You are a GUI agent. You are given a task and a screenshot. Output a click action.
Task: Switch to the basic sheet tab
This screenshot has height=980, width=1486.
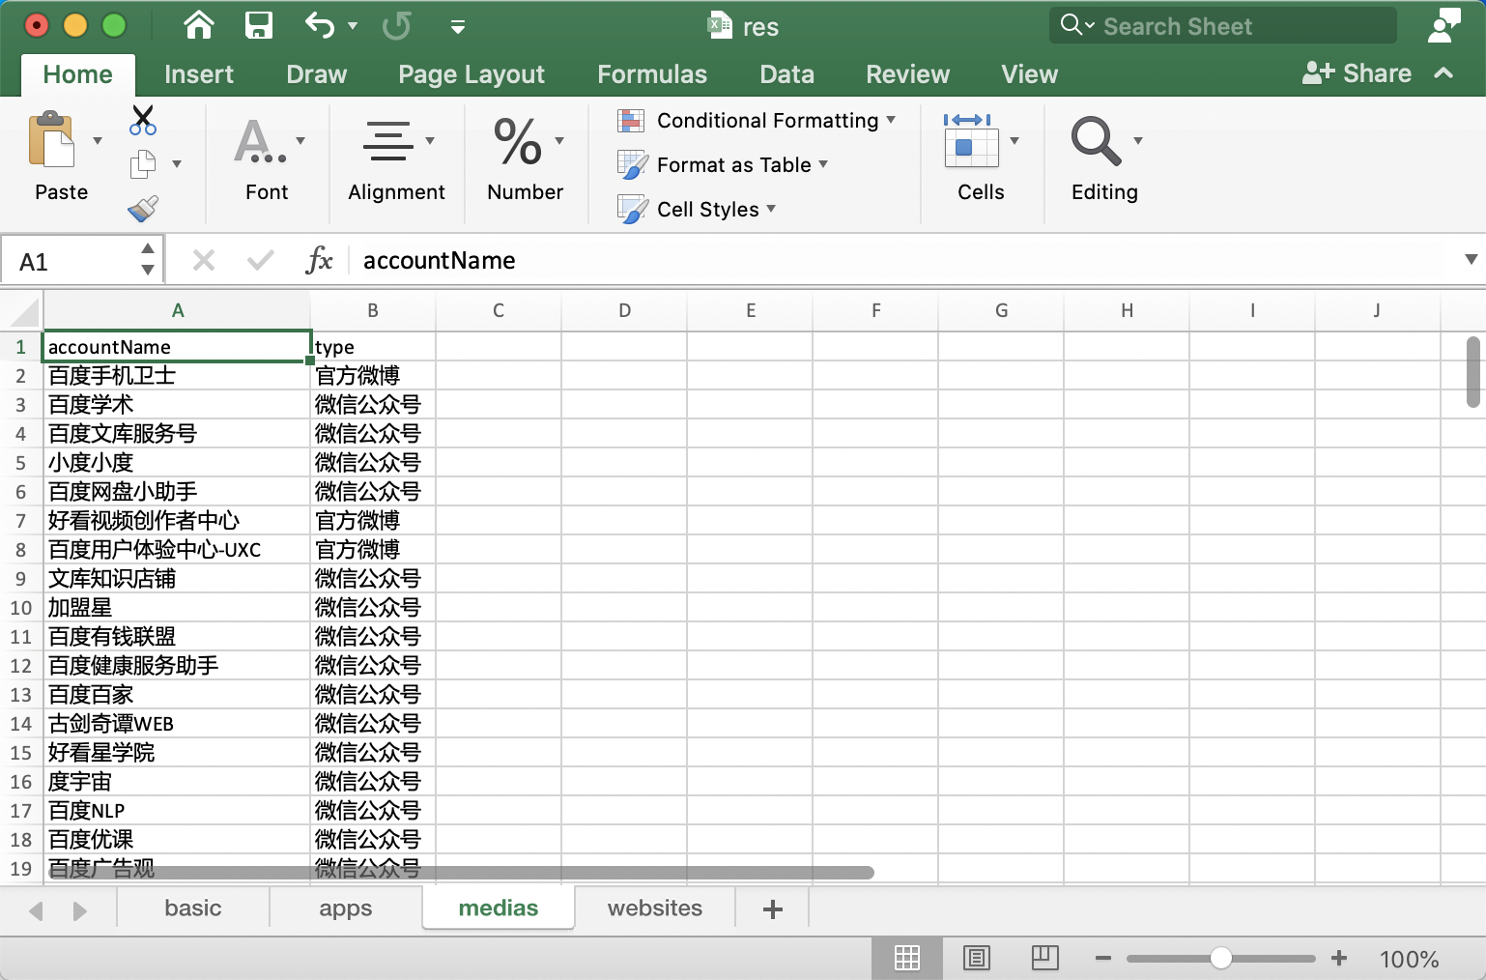[193, 908]
